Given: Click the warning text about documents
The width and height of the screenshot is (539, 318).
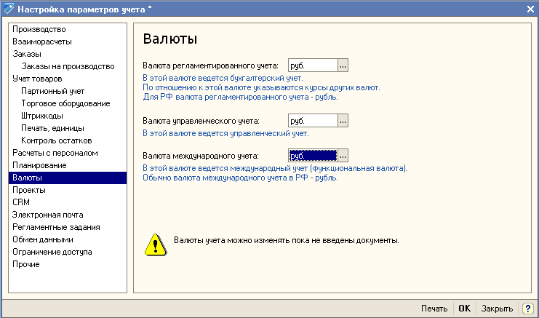Looking at the screenshot, I should point(287,240).
